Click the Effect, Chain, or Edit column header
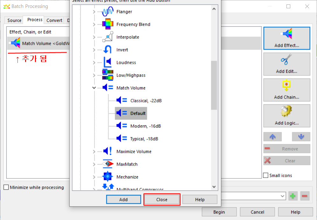 click(30, 32)
